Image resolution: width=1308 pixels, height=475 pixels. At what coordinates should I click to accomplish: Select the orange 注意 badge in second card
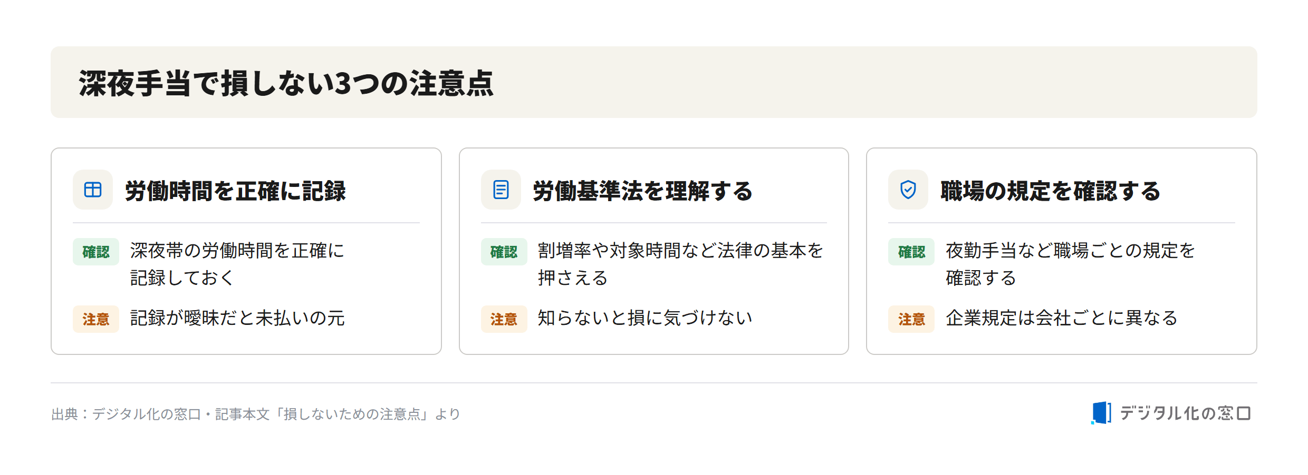point(504,319)
